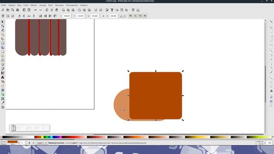Image resolution: width=274 pixels, height=154 pixels.
Task: Select the Zoom magnifier tool in toolbox
Action: [3, 35]
